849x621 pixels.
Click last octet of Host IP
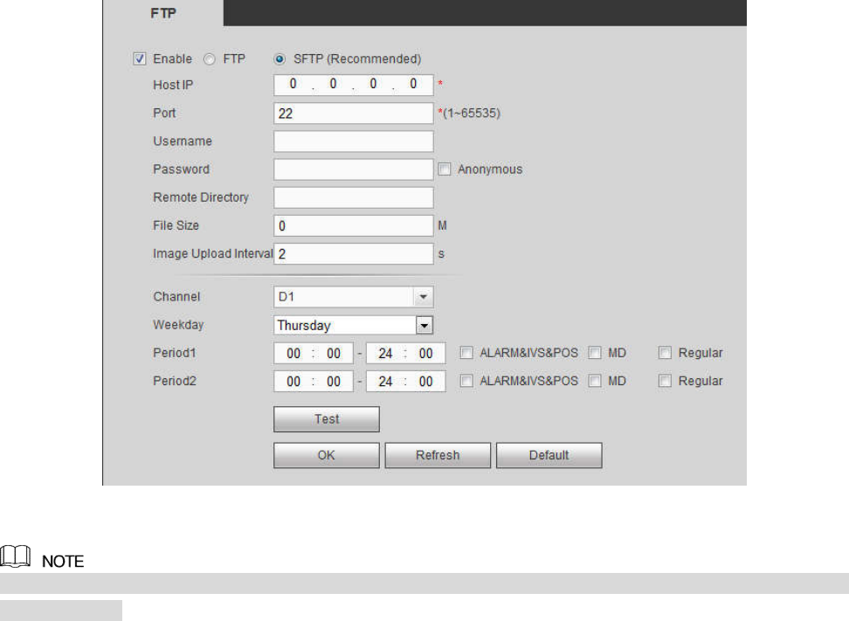[413, 84]
